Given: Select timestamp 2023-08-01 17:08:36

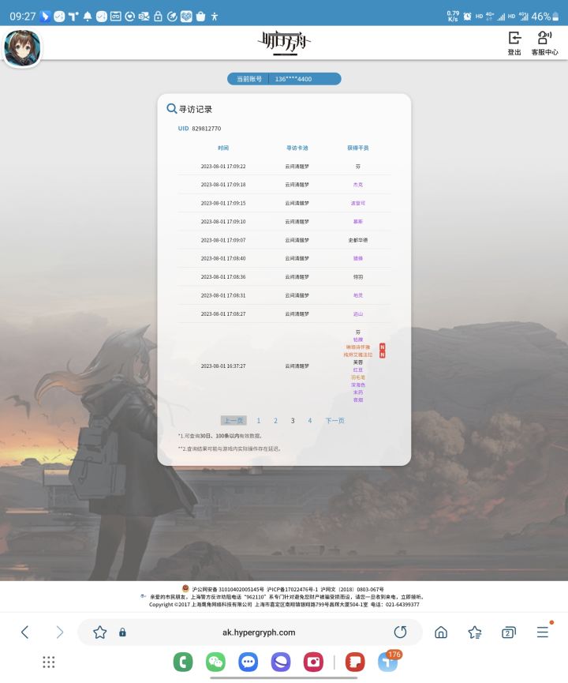Looking at the screenshot, I should pyautogui.click(x=223, y=276).
